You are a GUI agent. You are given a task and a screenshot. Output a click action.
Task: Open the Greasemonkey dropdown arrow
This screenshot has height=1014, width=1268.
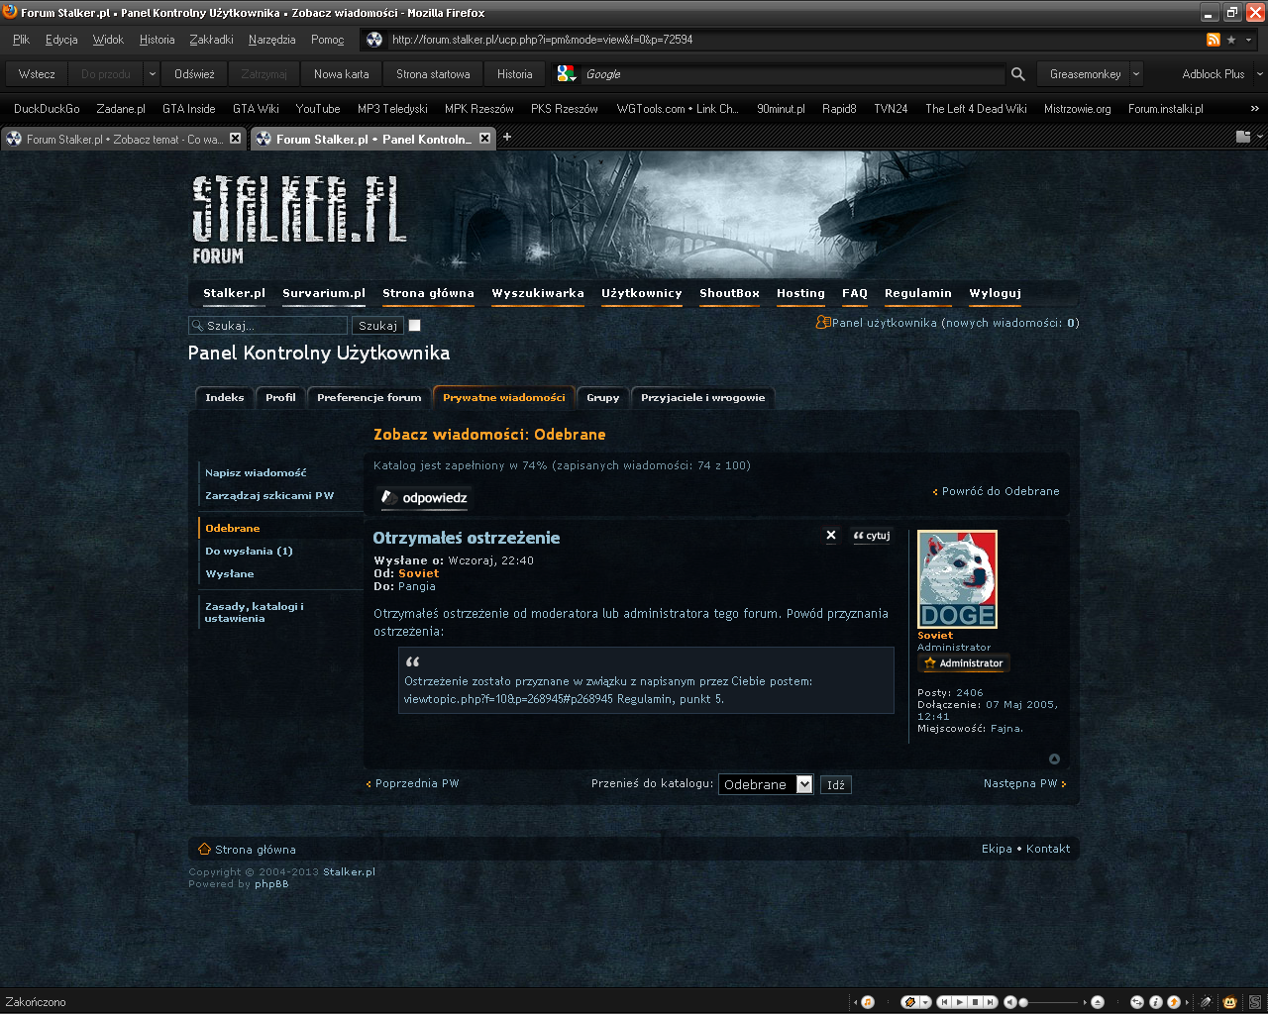(1136, 74)
